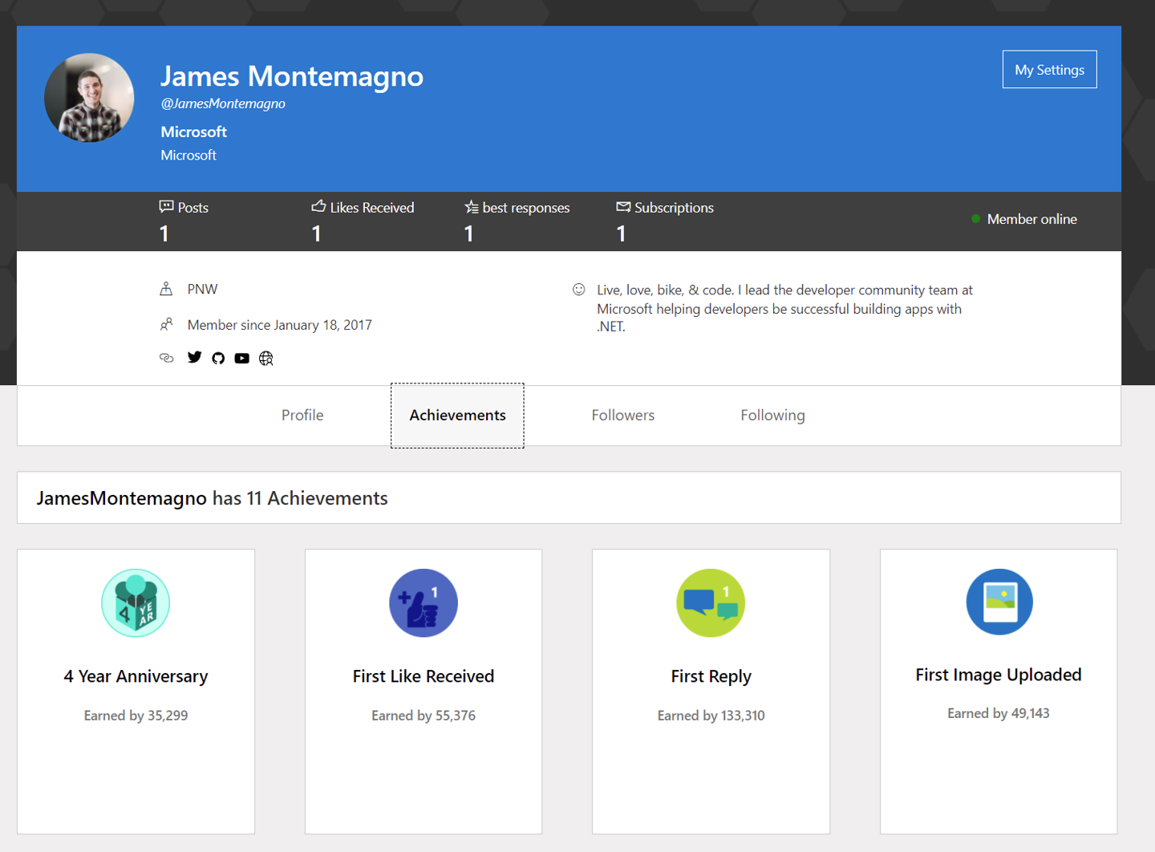Viewport: 1155px width, 852px height.
Task: Go to the Following tab
Action: (772, 416)
